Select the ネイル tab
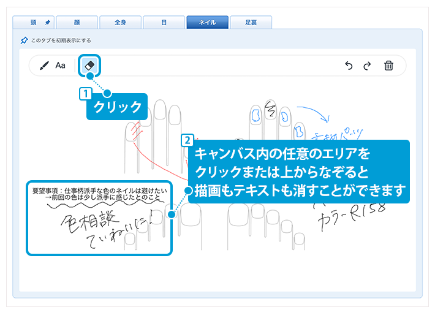Image resolution: width=435 pixels, height=315 pixels. [207, 23]
